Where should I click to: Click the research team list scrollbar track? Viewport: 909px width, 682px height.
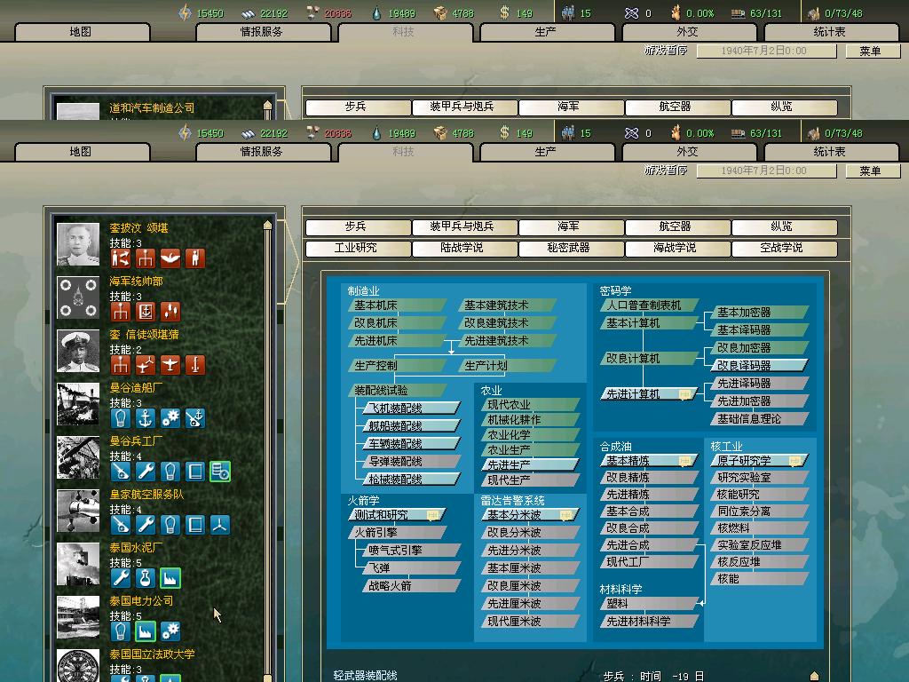[x=267, y=452]
